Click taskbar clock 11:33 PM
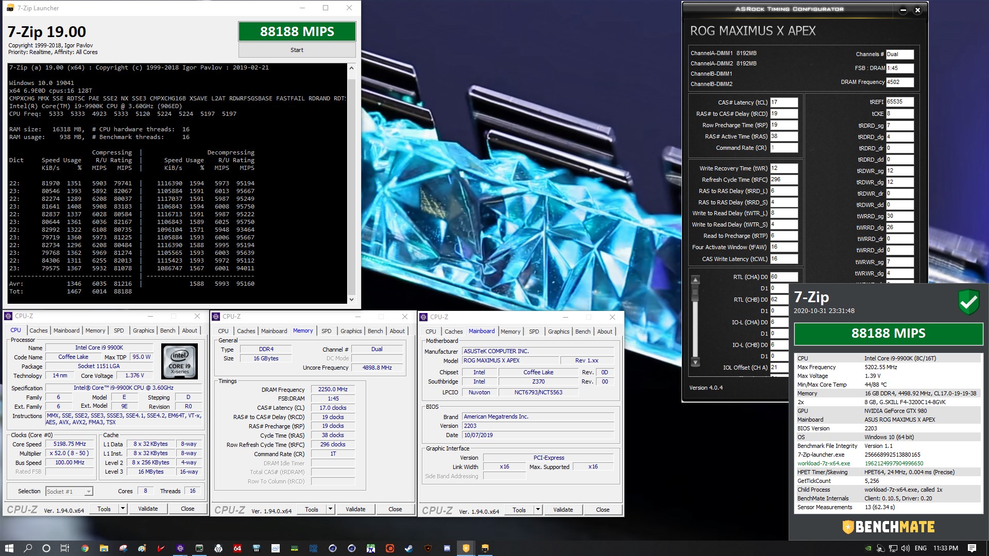Viewport: 989px width, 556px height. (946, 548)
